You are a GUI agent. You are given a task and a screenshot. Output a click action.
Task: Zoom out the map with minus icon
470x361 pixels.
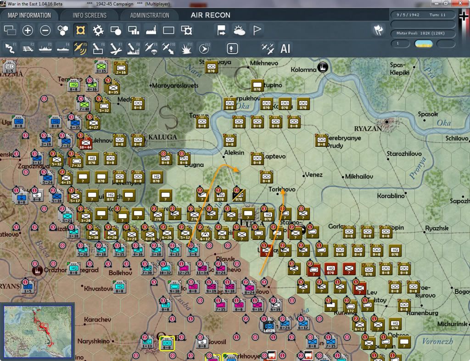pyautogui.click(x=45, y=30)
